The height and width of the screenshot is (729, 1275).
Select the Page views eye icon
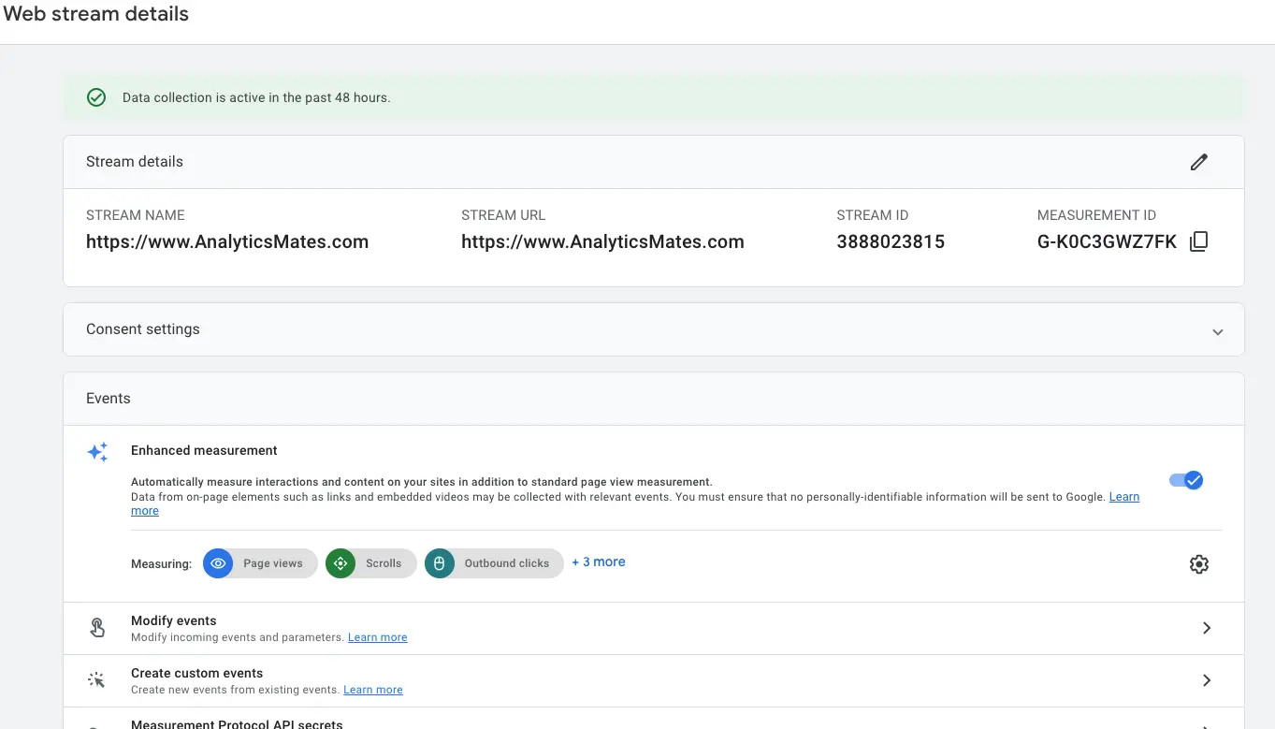218,563
